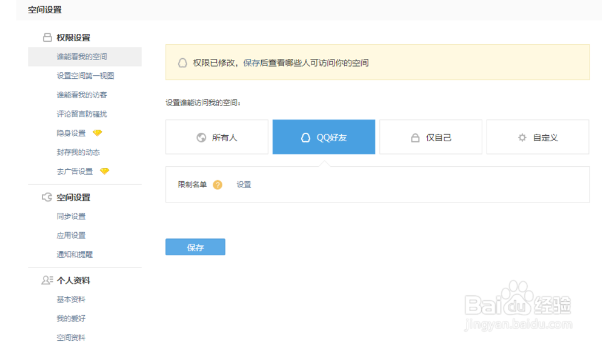Click the penguin icon in QQ好友 option
The height and width of the screenshot is (345, 606).
305,137
